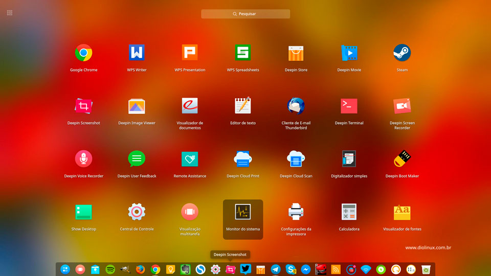Open the blue file manager dock icon

coord(95,269)
